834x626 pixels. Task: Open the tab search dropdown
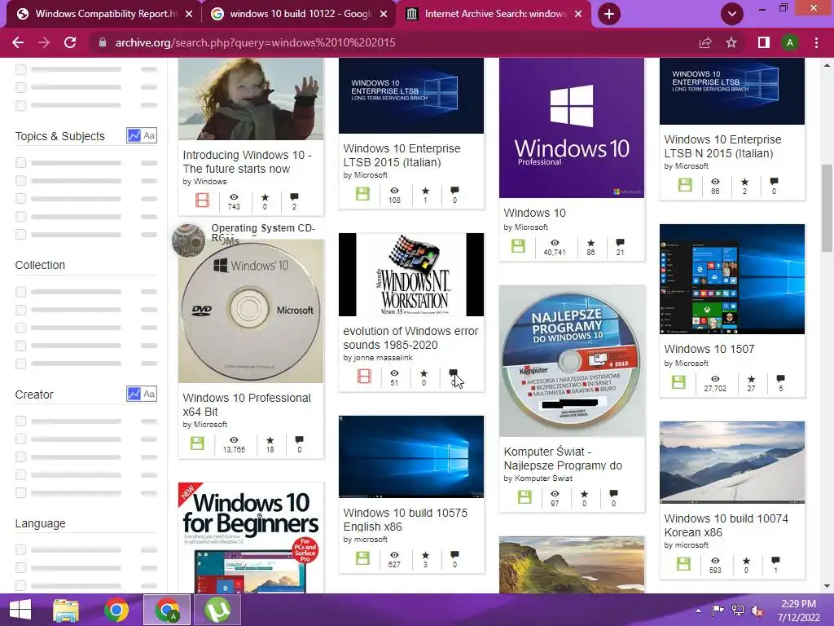tap(732, 14)
